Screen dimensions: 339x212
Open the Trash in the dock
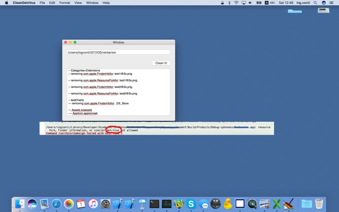point(319,204)
